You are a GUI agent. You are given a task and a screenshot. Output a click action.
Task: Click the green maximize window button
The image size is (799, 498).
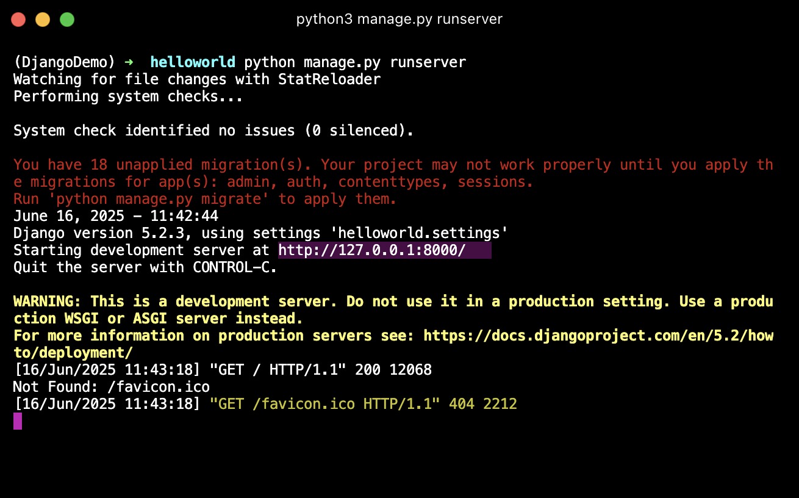click(x=67, y=20)
